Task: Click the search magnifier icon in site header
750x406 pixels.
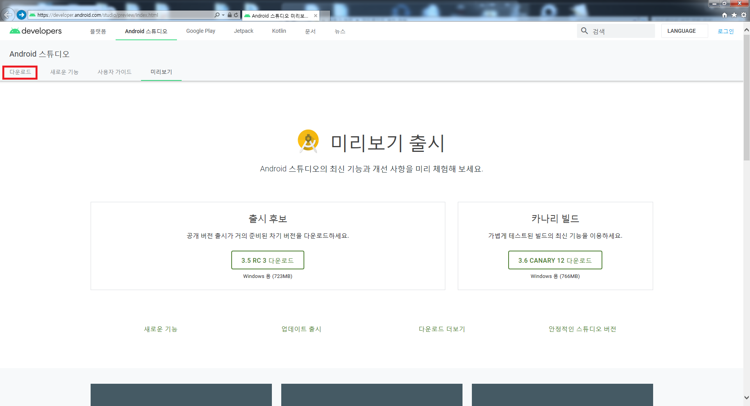Action: (584, 31)
